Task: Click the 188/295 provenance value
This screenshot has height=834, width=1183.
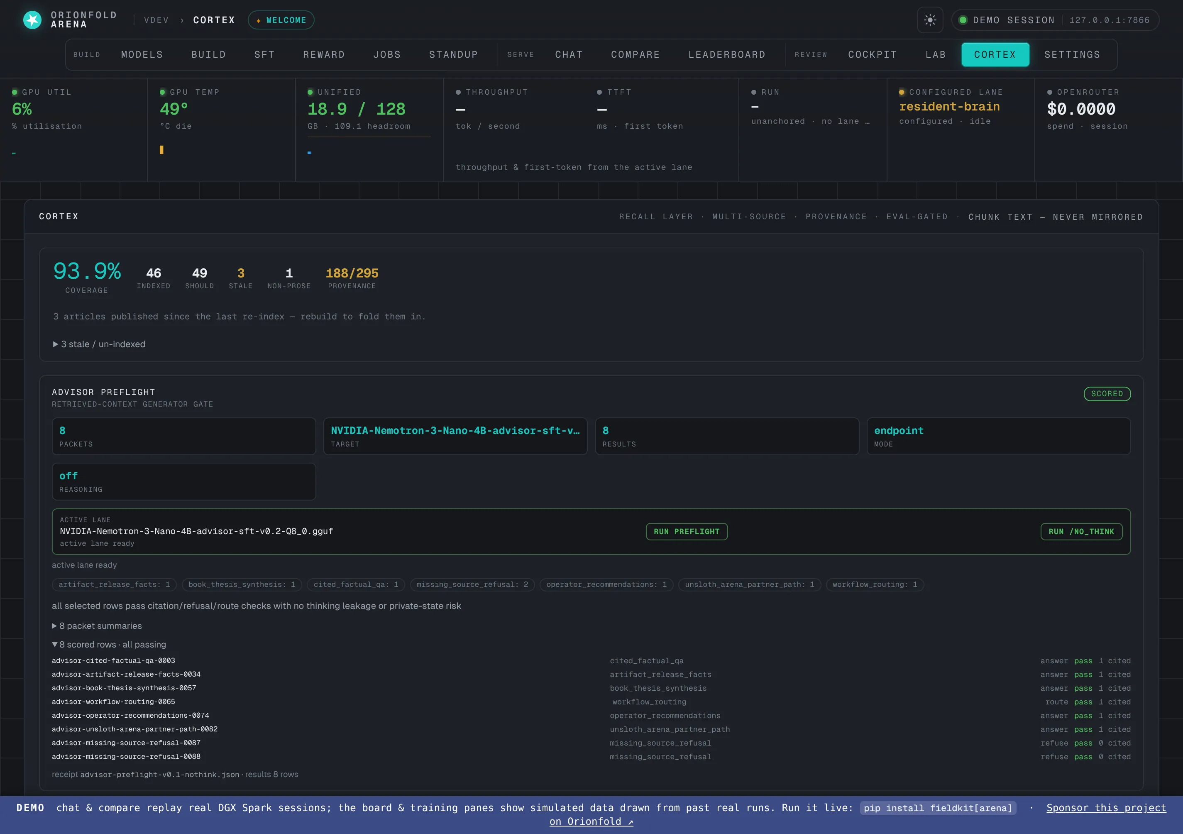Action: click(x=352, y=273)
